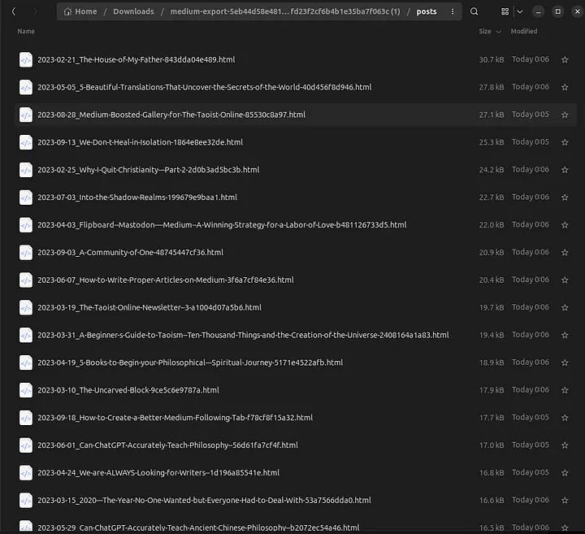This screenshot has width=585, height=534.
Task: Click HTML icon of Why-I-Quit-Christianity
Action: pyautogui.click(x=26, y=170)
